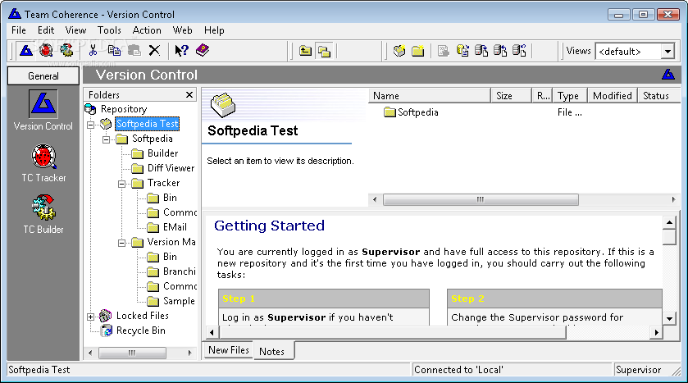The image size is (688, 383).
Task: Click the Cut scissors icon
Action: tap(93, 51)
